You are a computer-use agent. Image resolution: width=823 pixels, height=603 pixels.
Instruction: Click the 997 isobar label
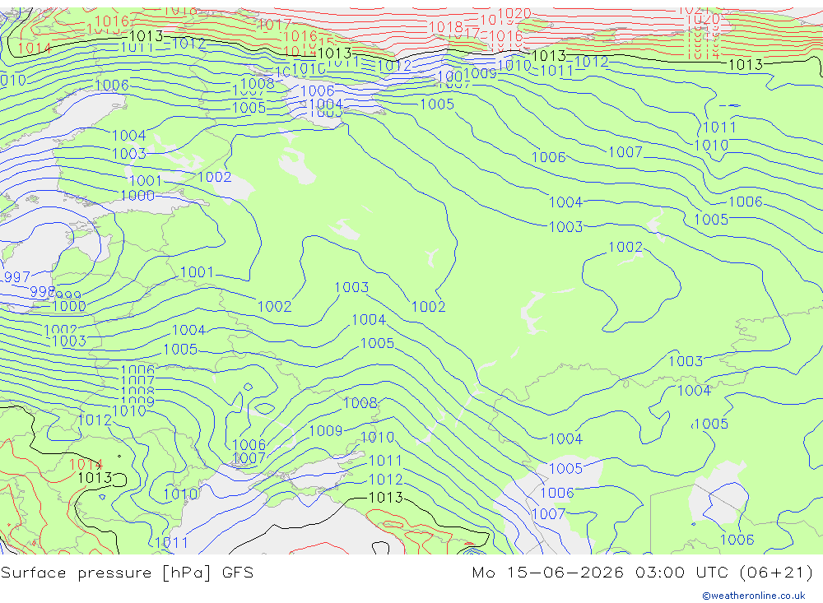pos(16,276)
